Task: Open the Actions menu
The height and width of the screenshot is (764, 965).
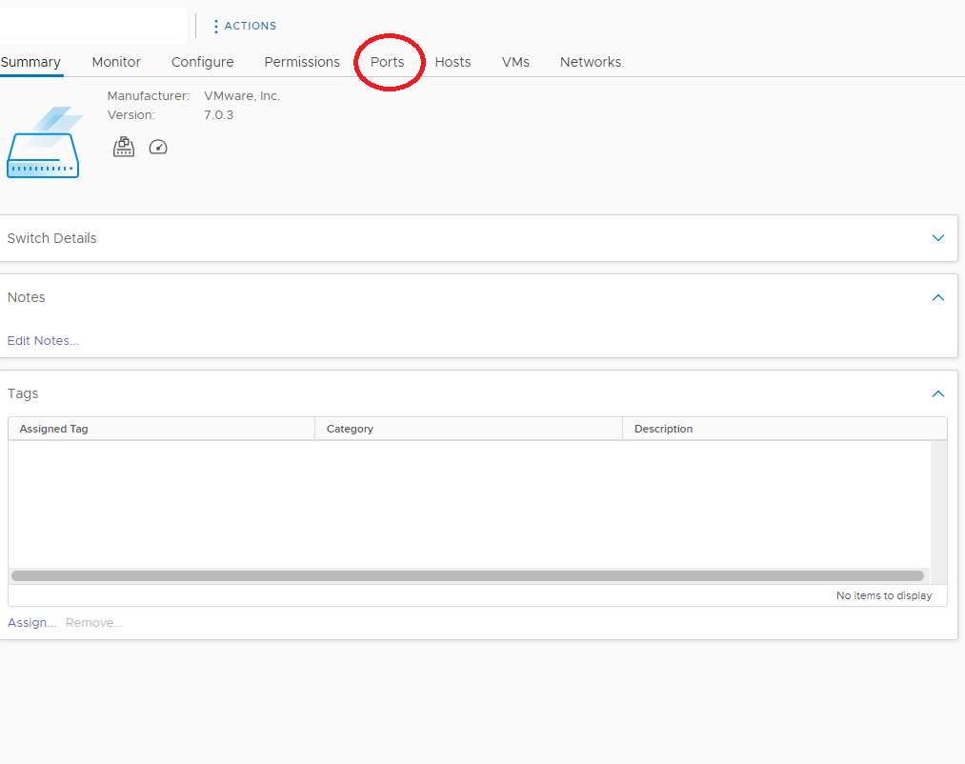Action: [x=245, y=26]
